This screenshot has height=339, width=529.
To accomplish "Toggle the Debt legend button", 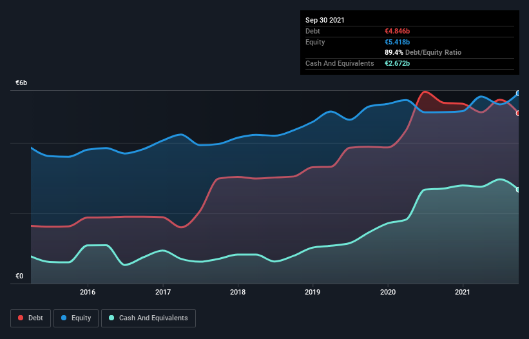I will tap(31, 318).
